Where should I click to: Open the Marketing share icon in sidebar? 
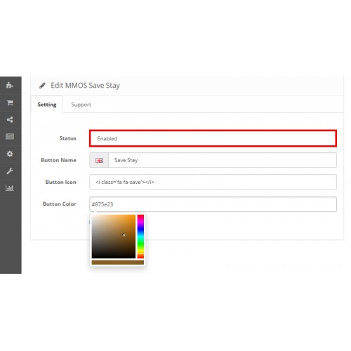[x=10, y=119]
